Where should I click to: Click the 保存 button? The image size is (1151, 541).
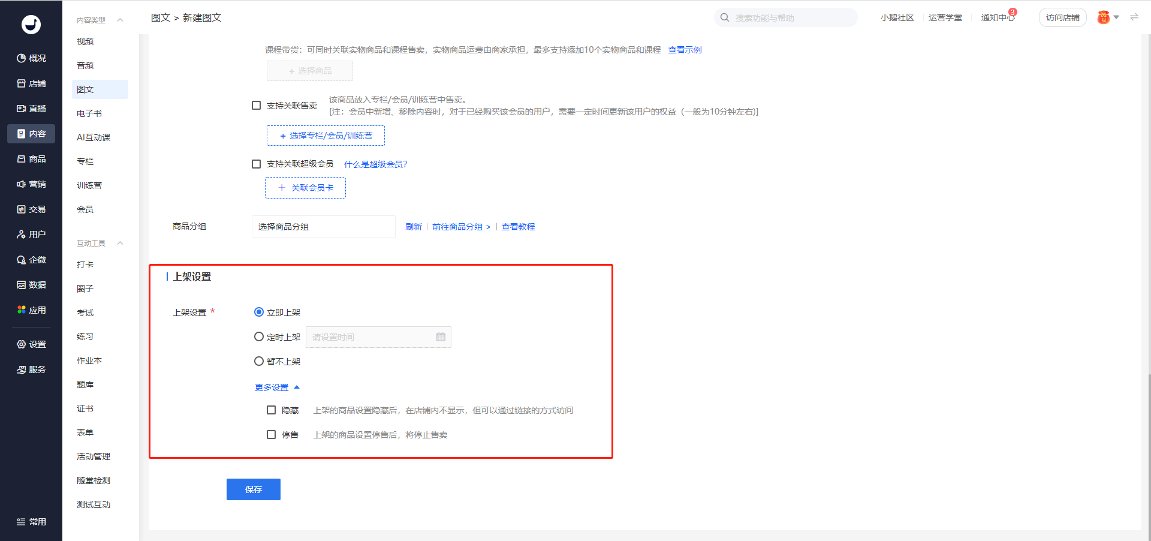click(x=254, y=489)
